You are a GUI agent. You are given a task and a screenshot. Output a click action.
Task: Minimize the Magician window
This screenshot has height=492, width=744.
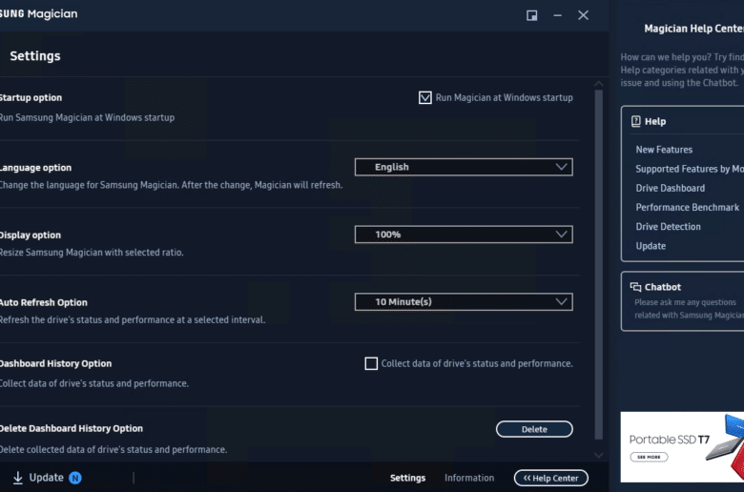(558, 15)
